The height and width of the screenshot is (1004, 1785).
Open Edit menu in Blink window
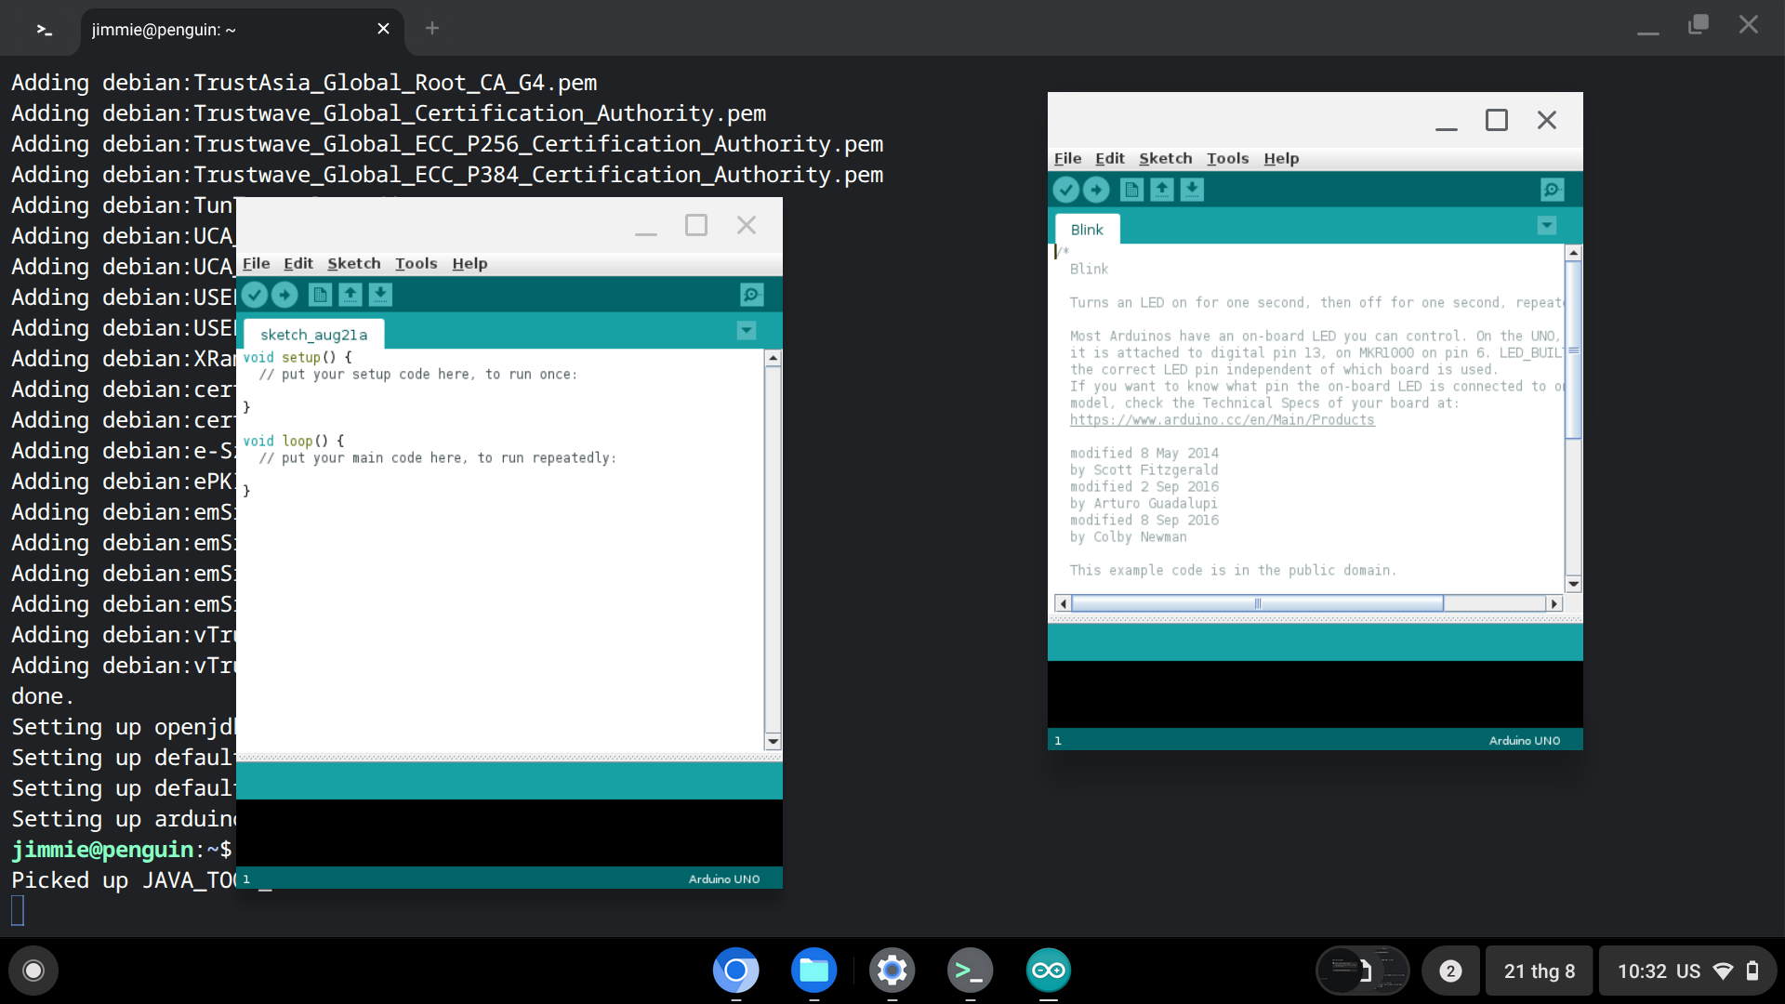[1110, 158]
